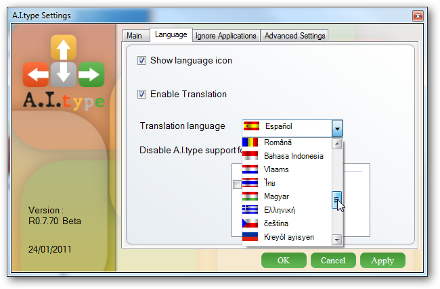The image size is (440, 289).
Task: Pick čeština from the language list
Action: point(287,224)
